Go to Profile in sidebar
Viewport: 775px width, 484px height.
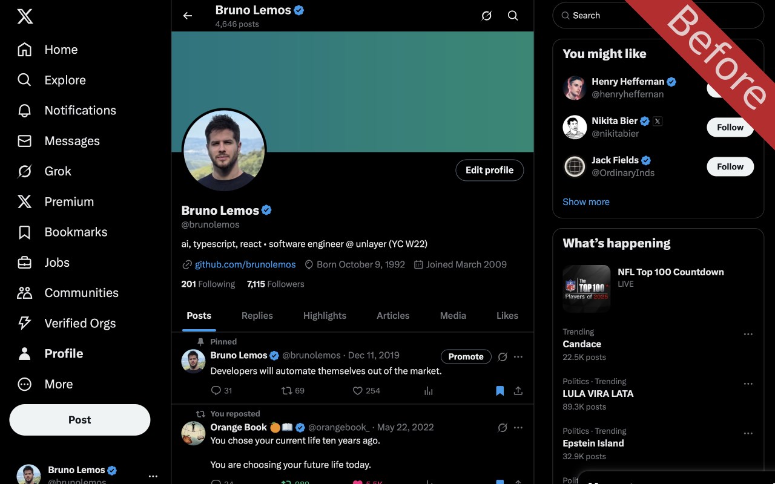coord(50,353)
